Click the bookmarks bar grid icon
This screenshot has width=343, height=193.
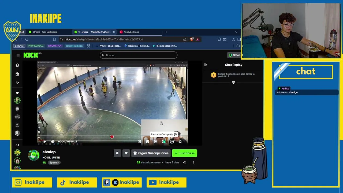pos(88,46)
